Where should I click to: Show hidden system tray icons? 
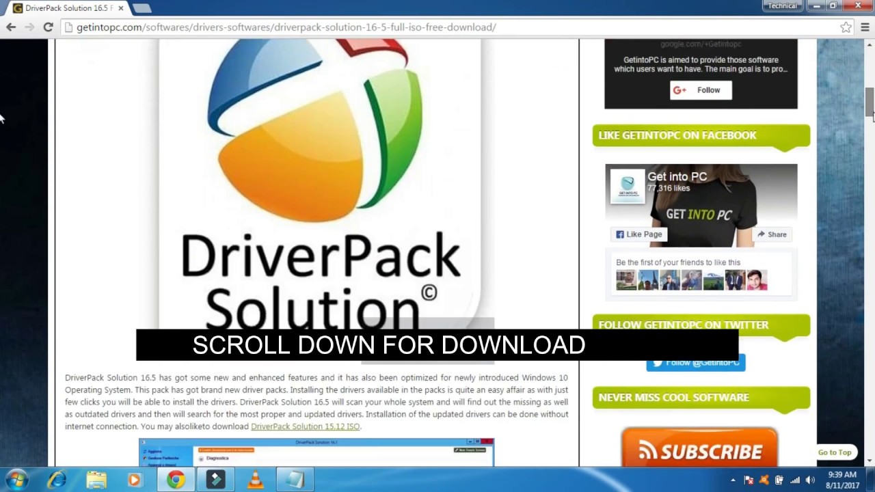(x=733, y=480)
